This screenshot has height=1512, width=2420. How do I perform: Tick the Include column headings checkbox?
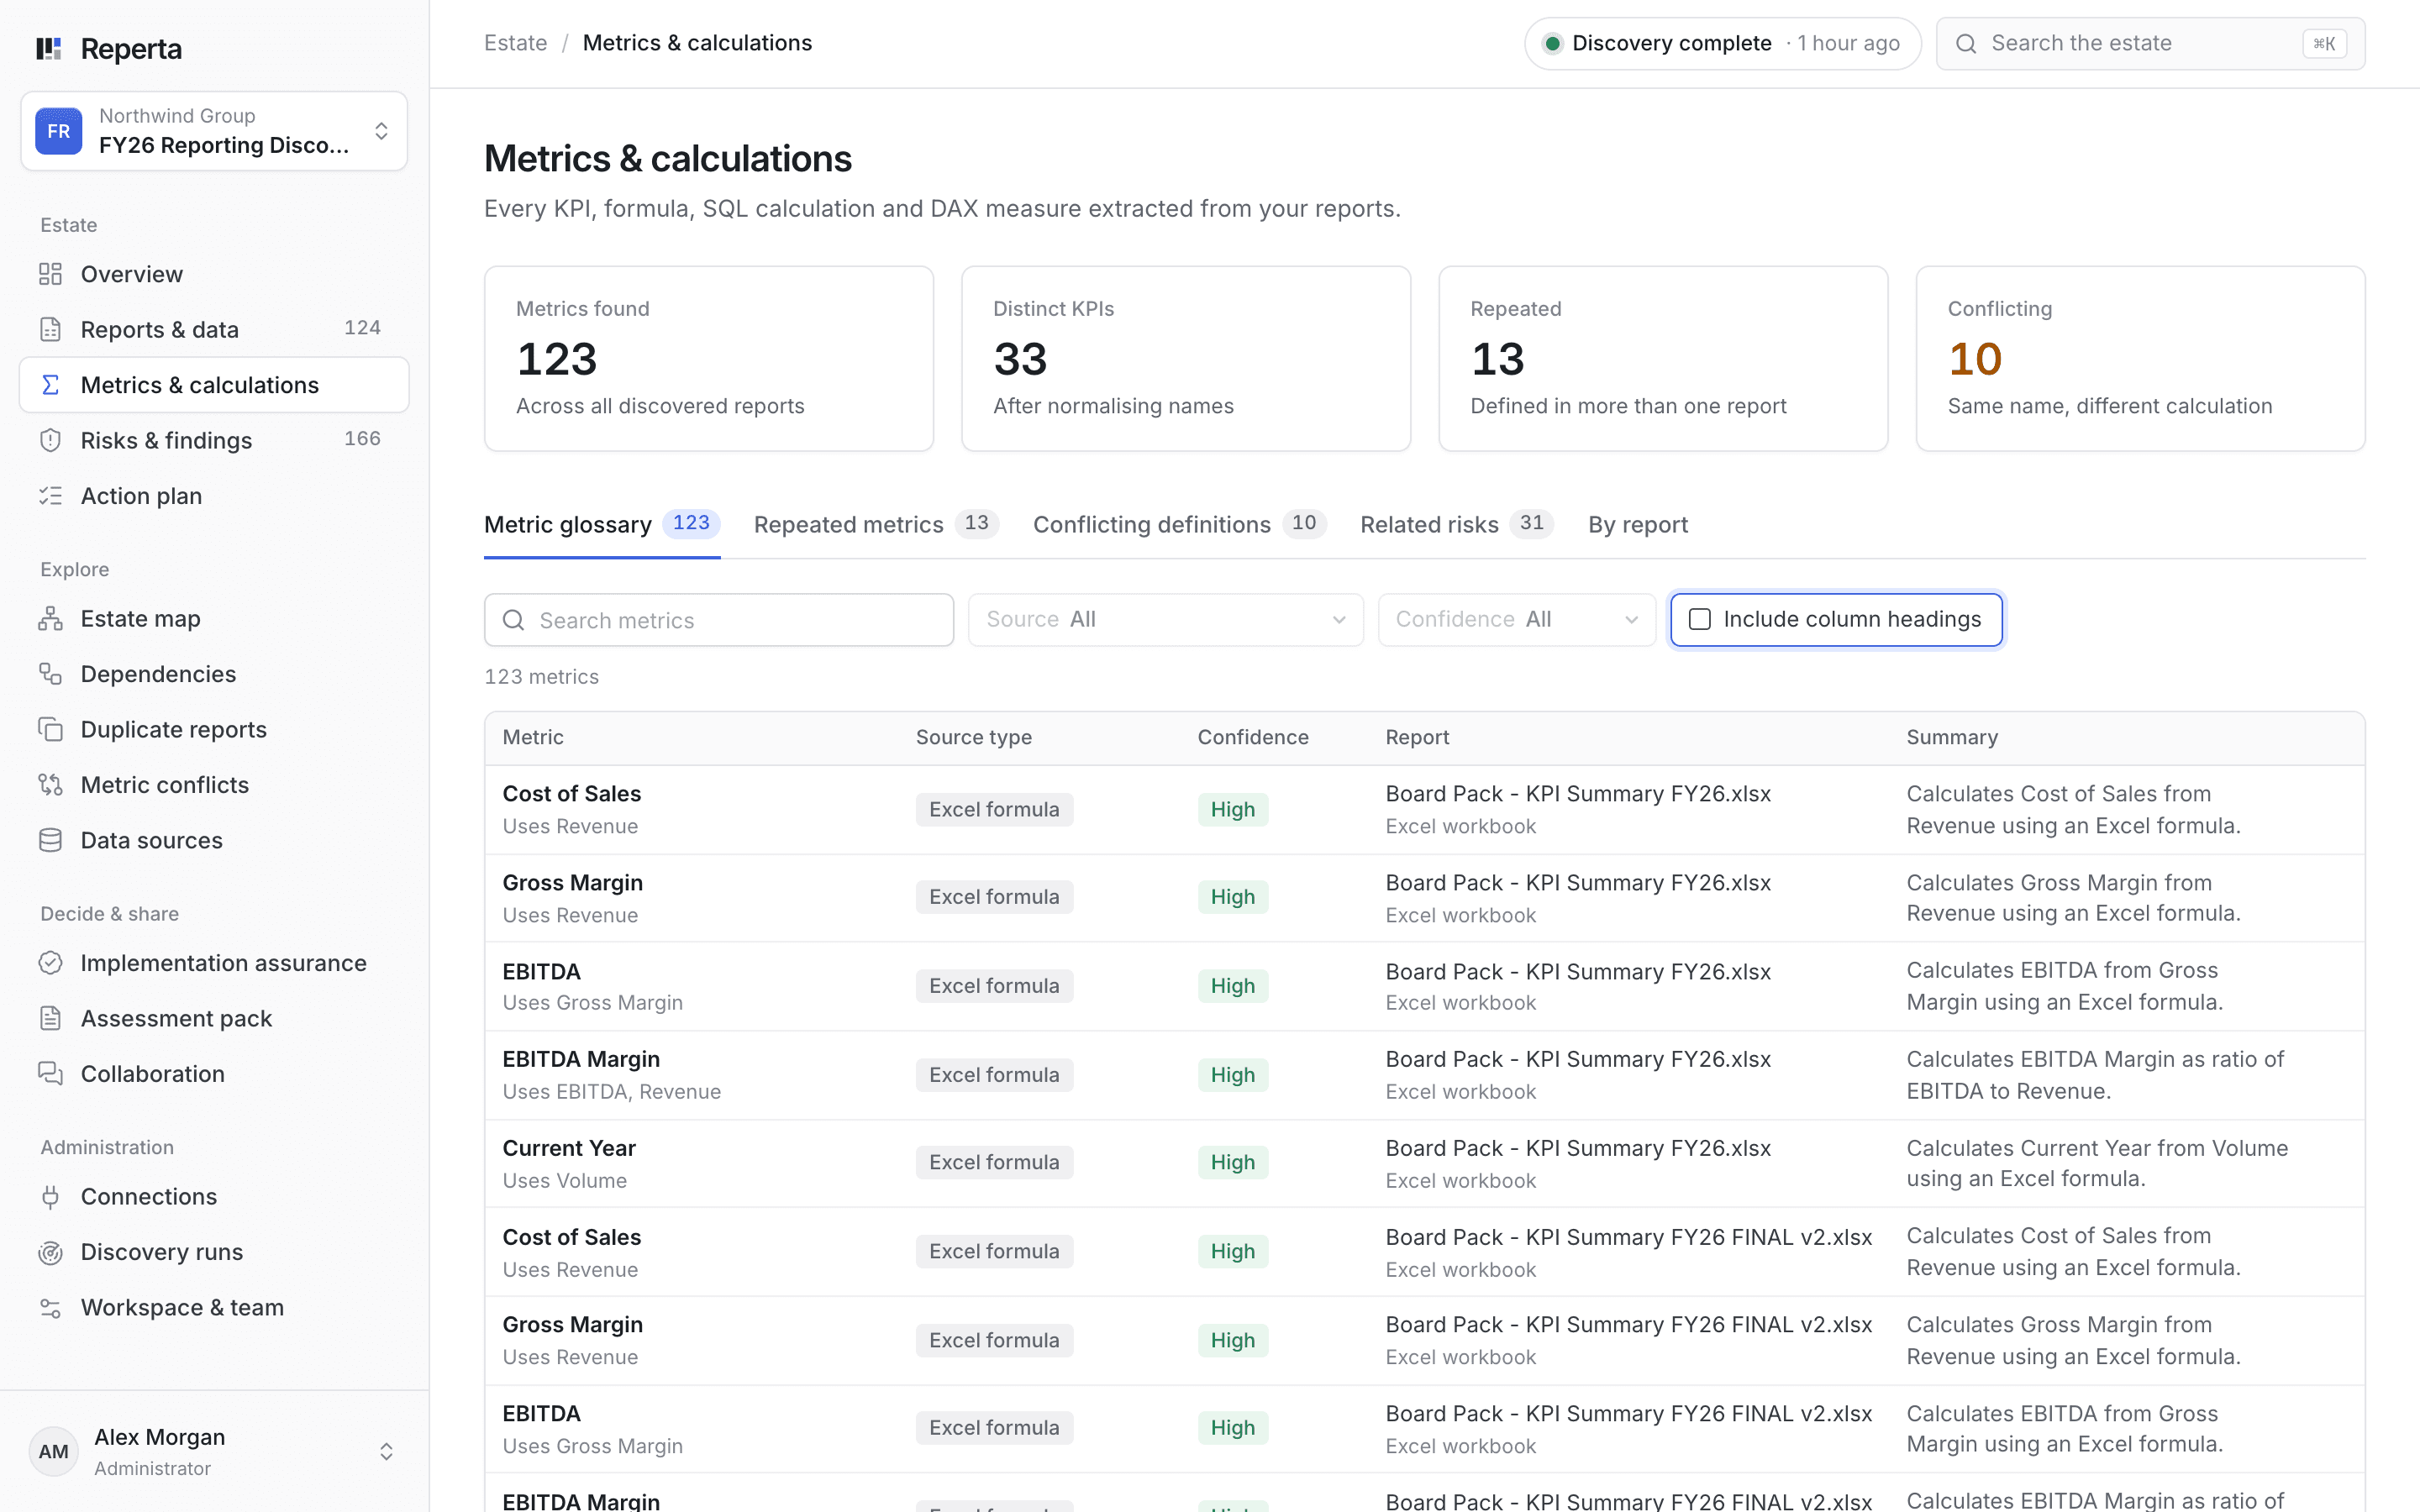click(1699, 619)
